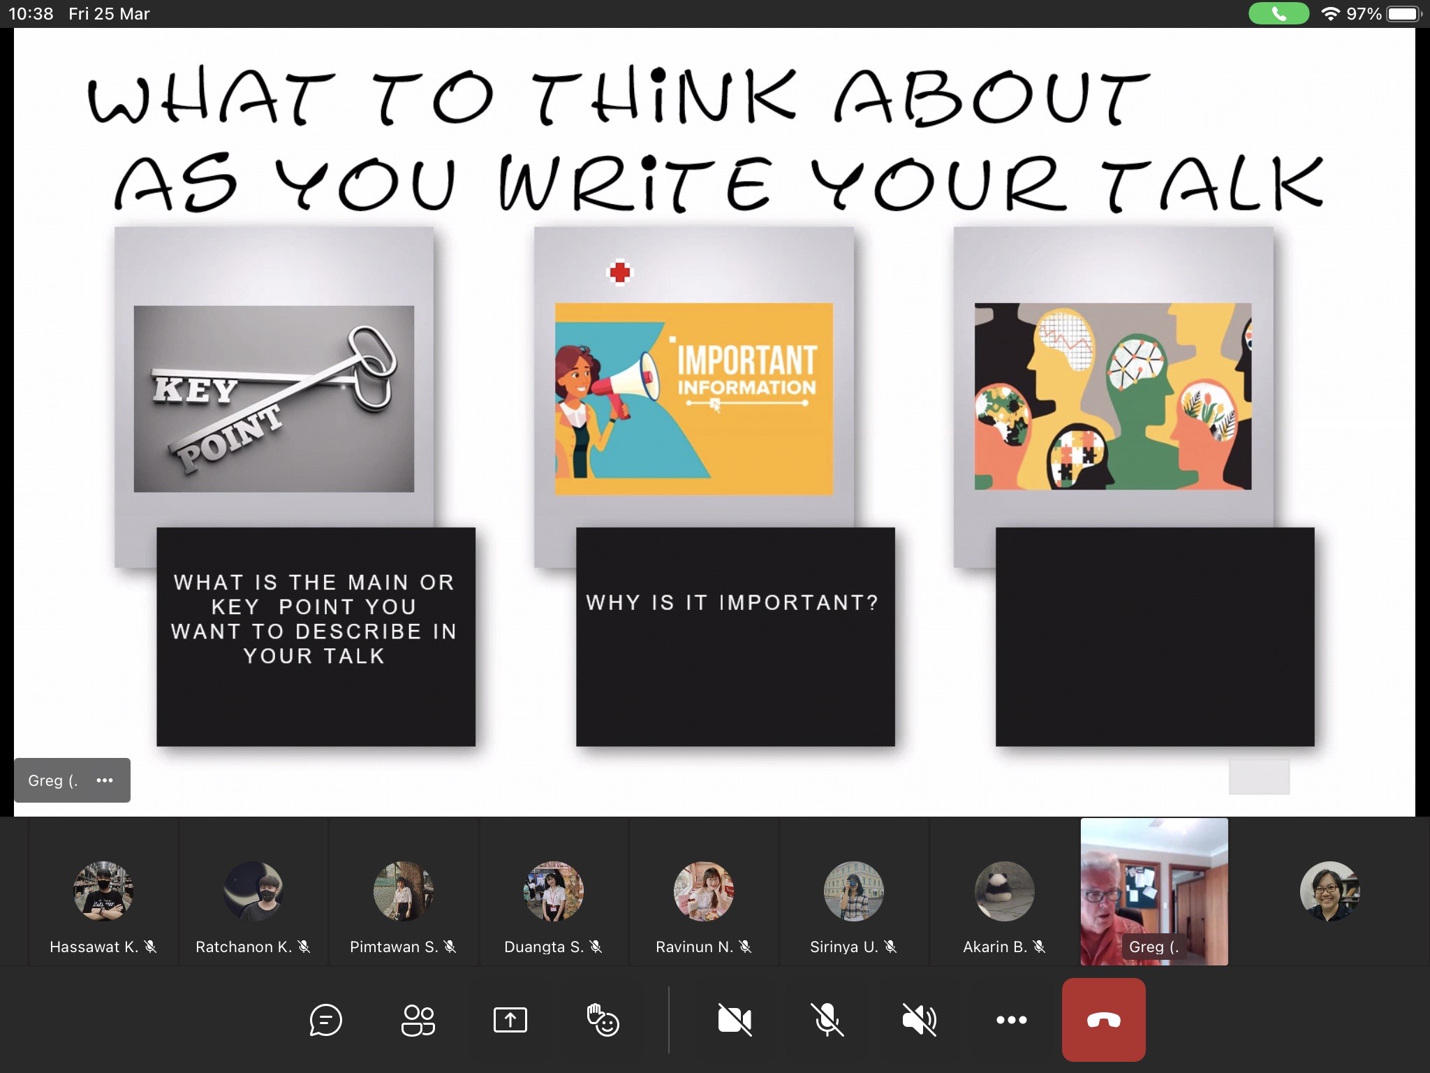
Task: Tap the Wi-Fi status icon
Action: [1331, 14]
